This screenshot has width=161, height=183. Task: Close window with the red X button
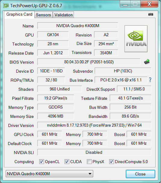click(x=150, y=4)
